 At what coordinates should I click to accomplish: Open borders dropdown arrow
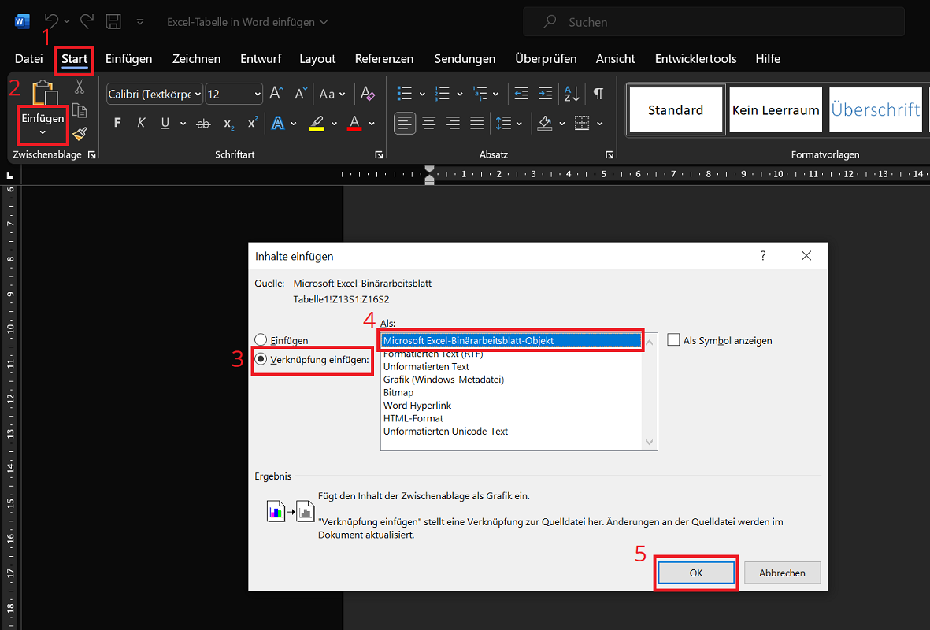[x=599, y=124]
